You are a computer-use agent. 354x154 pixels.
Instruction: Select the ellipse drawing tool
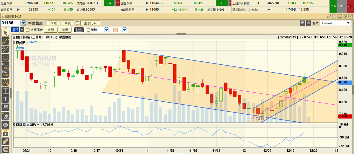tap(5, 57)
